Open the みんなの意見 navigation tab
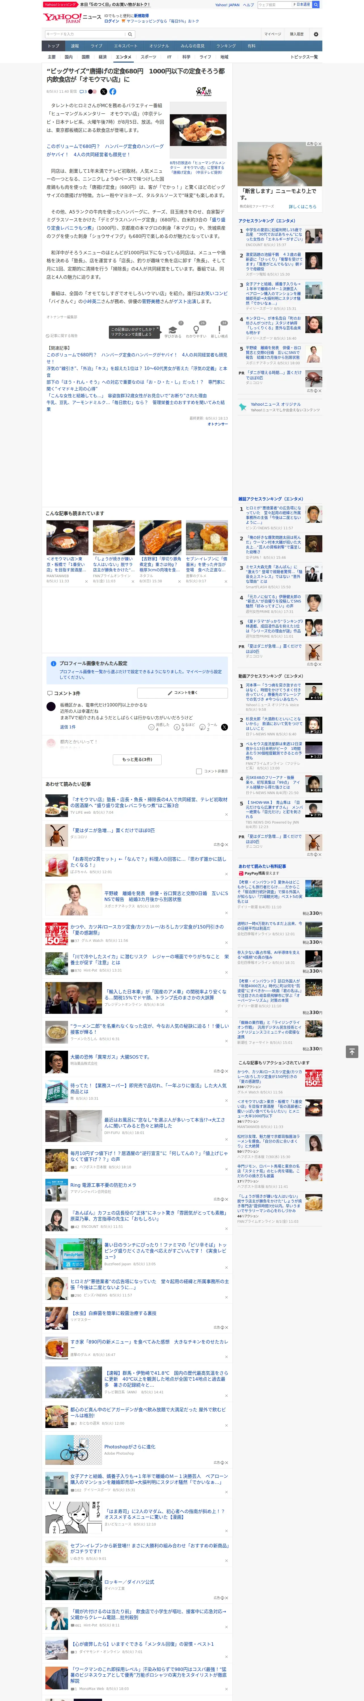 coord(193,46)
